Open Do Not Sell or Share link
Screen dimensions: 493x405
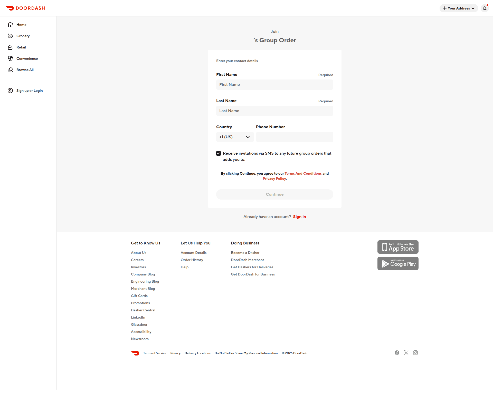coord(246,353)
